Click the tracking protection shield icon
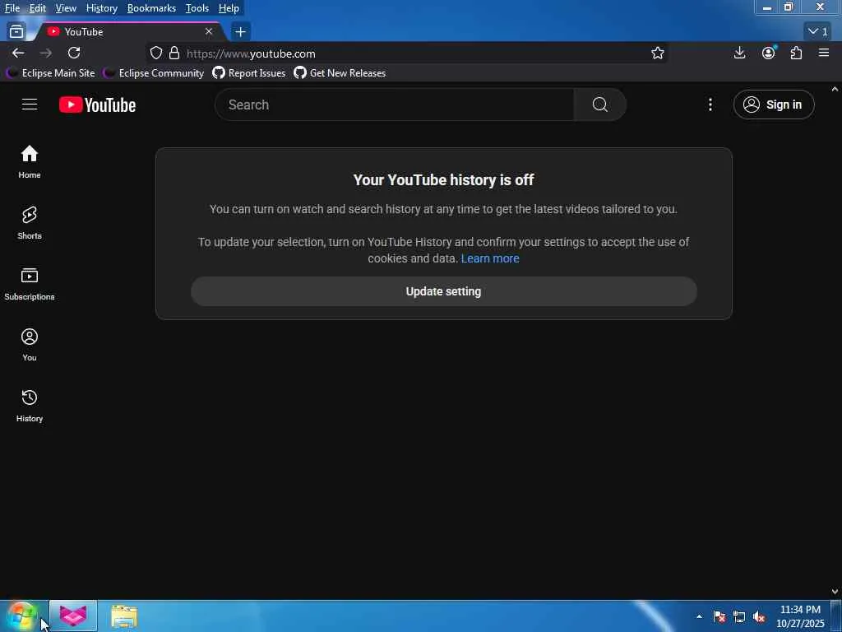Screen dimensions: 842x632 click(155, 53)
